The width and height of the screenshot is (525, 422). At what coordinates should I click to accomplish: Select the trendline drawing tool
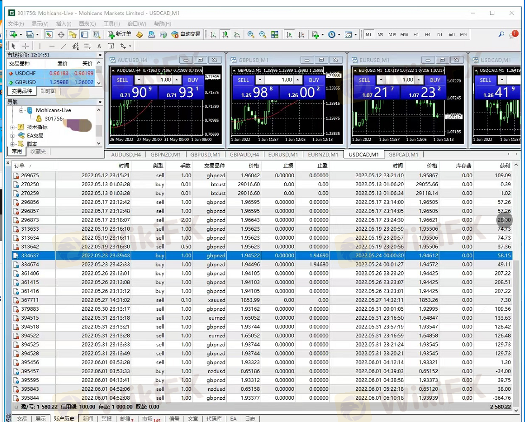[64, 46]
